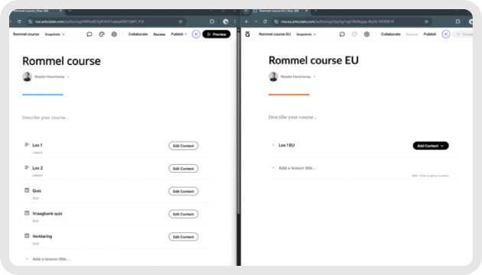482x275 pixels.
Task: Edit Content for Les 1
Action: tap(183, 146)
